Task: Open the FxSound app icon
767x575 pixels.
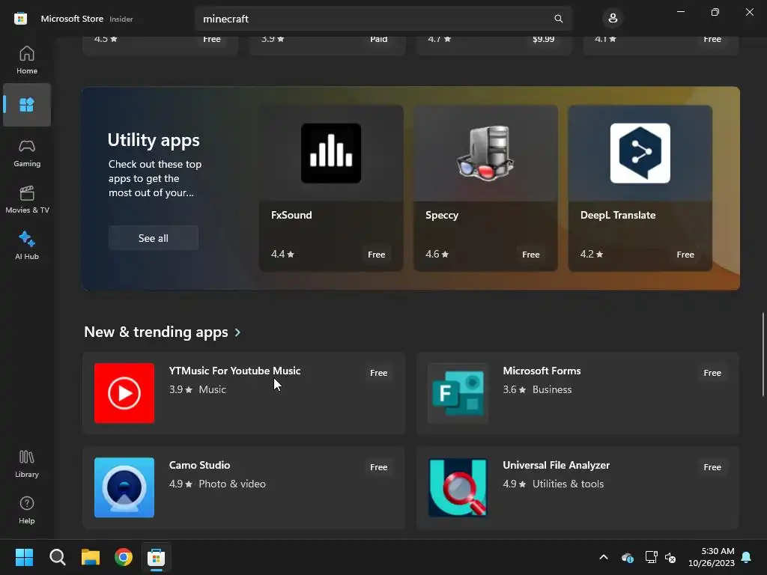Action: [x=331, y=153]
